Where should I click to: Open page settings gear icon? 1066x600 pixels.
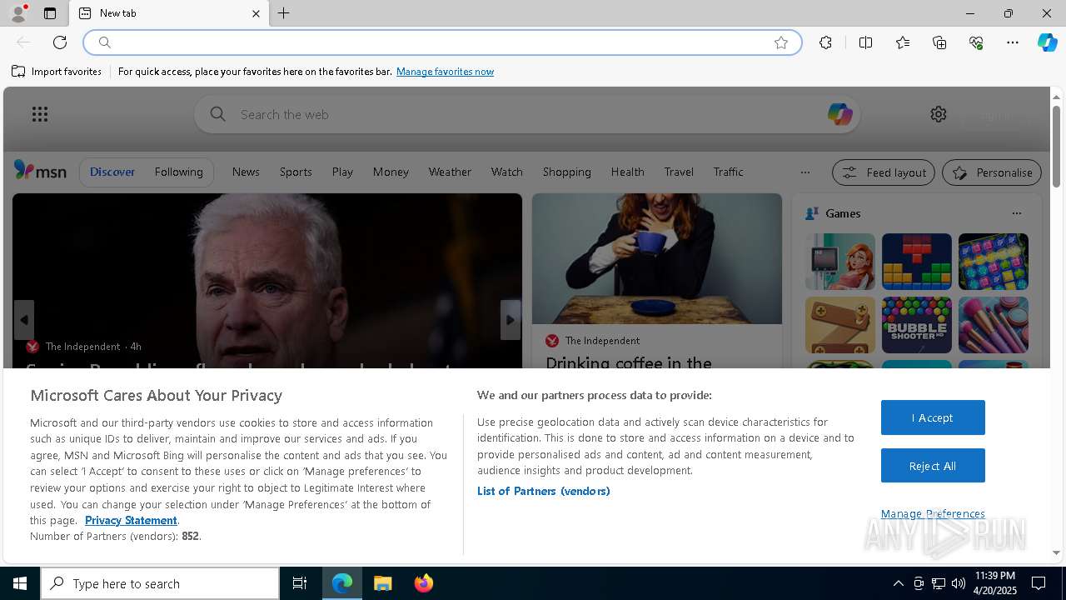coord(939,114)
